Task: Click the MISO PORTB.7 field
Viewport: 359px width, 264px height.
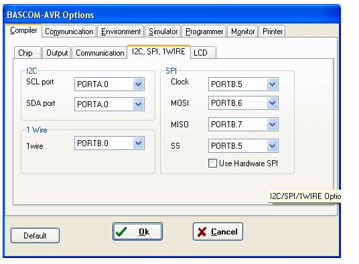Action: [243, 125]
